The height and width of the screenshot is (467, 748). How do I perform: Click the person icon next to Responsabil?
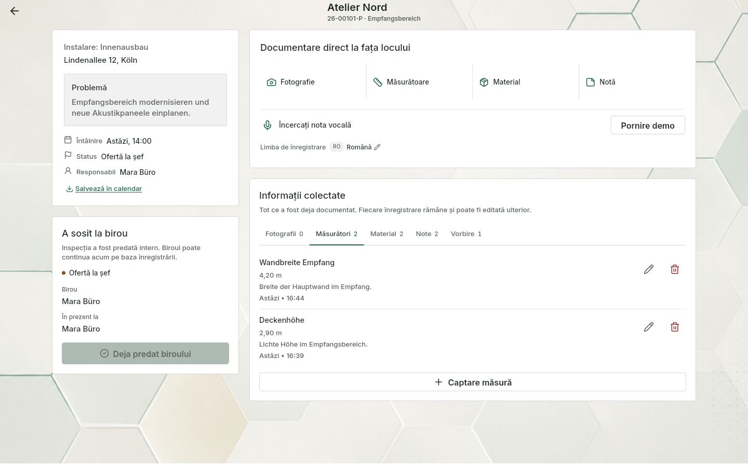pos(68,171)
